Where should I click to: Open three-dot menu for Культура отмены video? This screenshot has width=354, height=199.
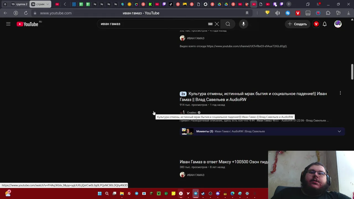point(340,93)
